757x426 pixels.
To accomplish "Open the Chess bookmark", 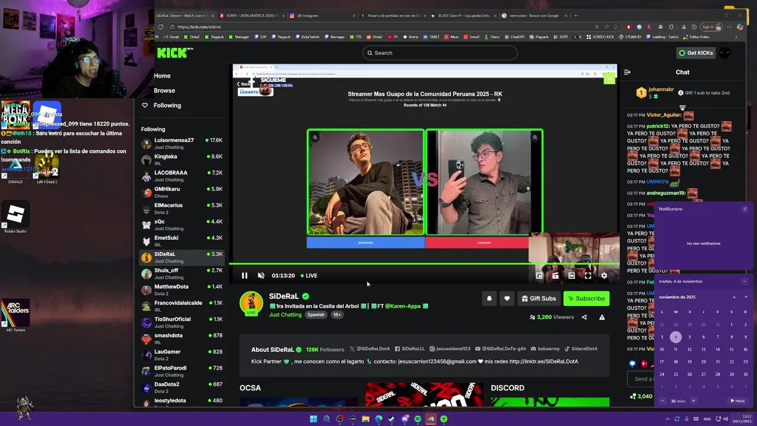I will (x=492, y=37).
